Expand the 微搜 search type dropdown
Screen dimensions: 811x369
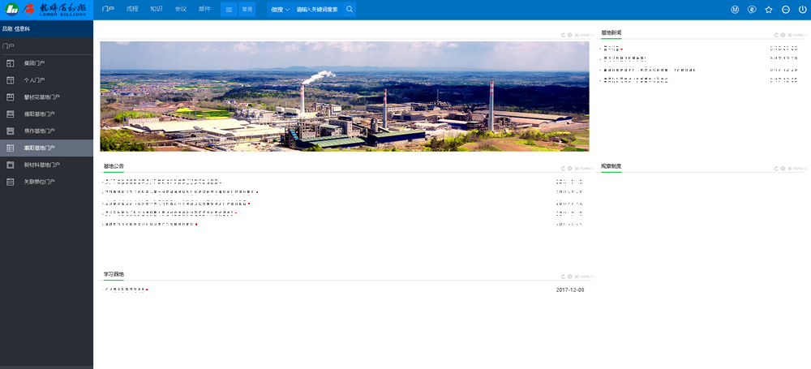(x=280, y=9)
